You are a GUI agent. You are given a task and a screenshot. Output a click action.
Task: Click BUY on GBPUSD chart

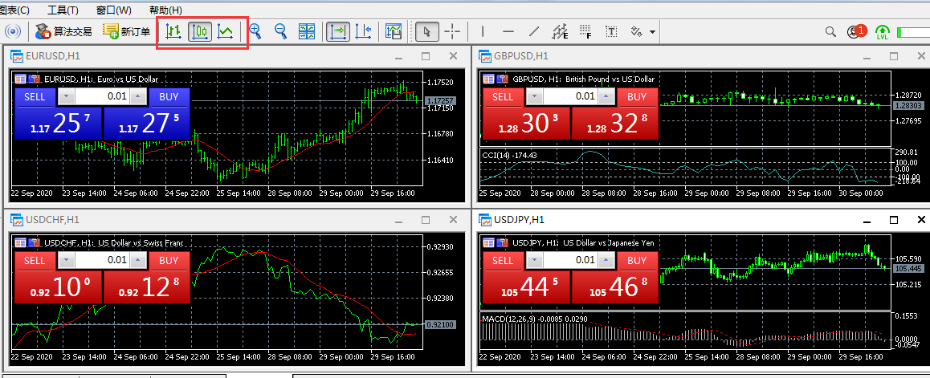pos(637,96)
